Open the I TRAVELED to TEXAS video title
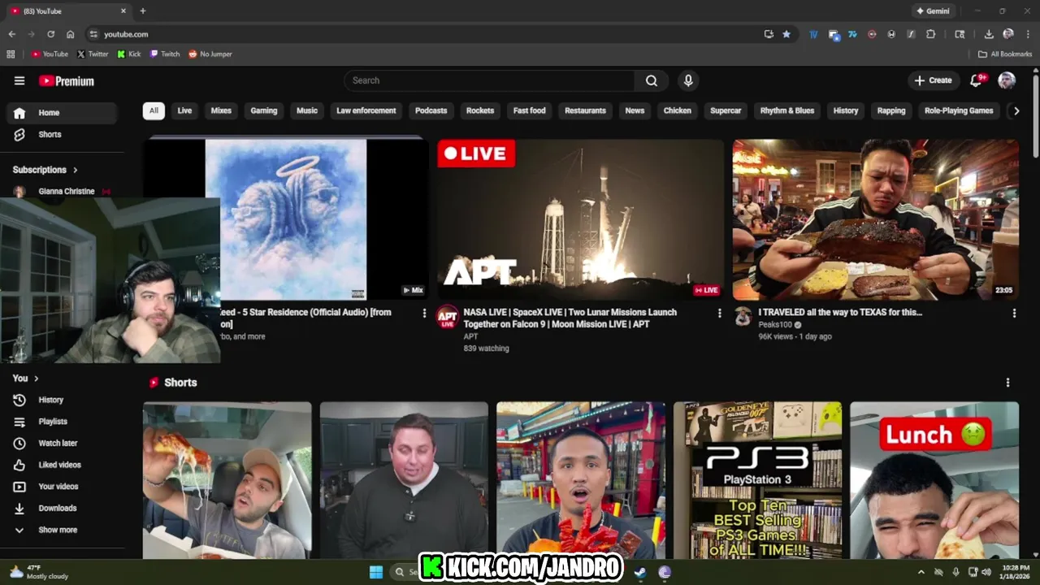 (840, 312)
